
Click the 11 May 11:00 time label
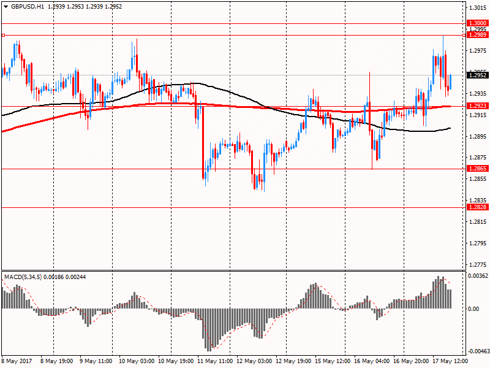pyautogui.click(x=215, y=361)
